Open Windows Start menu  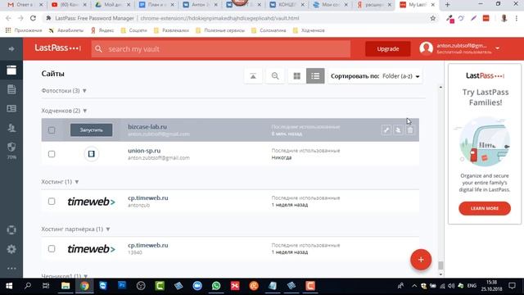pyautogui.click(x=9, y=286)
